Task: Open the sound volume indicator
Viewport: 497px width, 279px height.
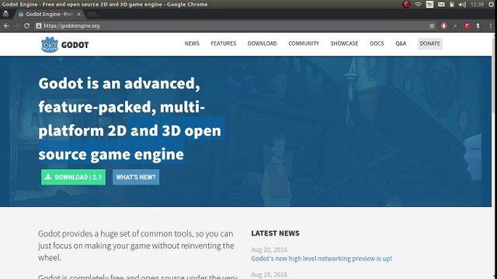Action: 463,5
